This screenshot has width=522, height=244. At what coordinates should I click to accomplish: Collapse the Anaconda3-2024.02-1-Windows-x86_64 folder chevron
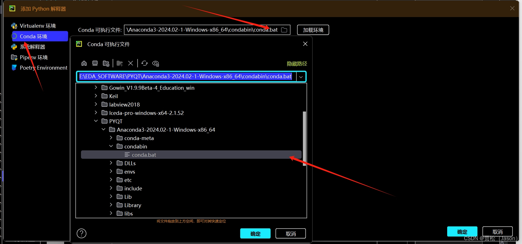point(103,129)
